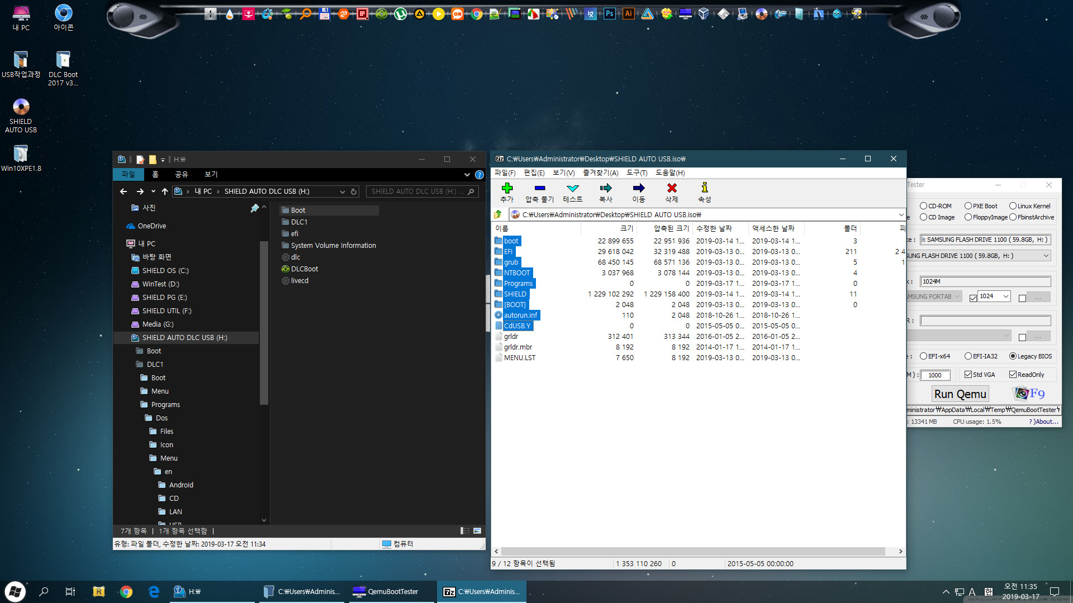The height and width of the screenshot is (603, 1073).
Task: Select the SHIELD AUTO USB desktop icon
Action: click(21, 116)
